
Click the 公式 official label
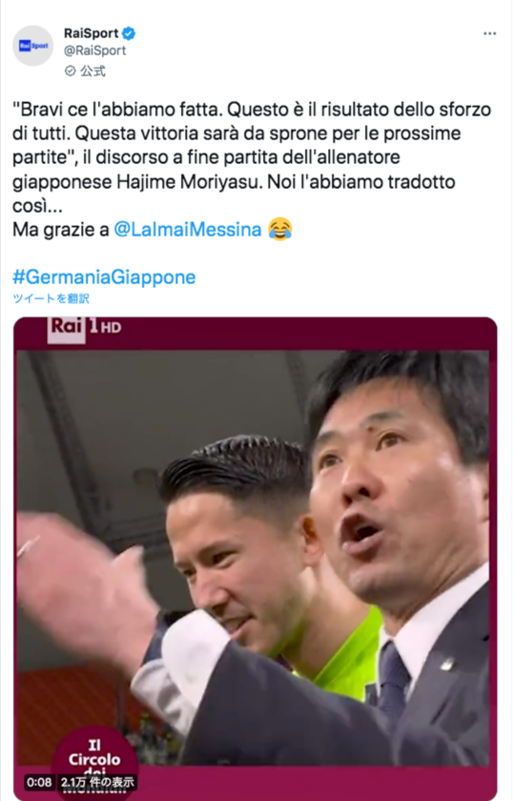click(x=93, y=71)
